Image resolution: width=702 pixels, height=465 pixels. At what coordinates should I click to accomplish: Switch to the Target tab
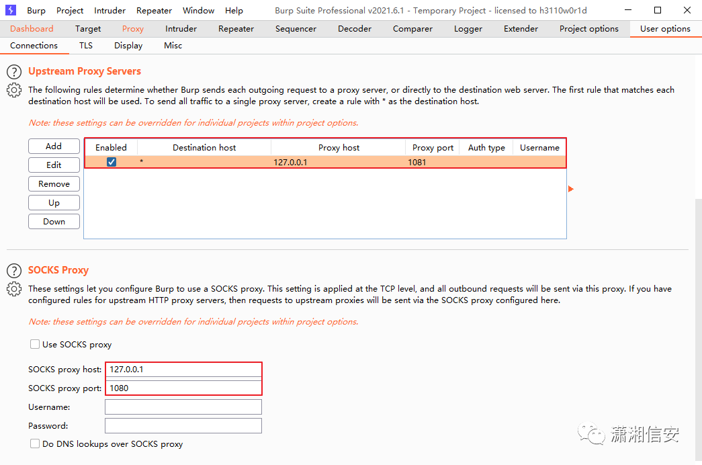coord(88,29)
